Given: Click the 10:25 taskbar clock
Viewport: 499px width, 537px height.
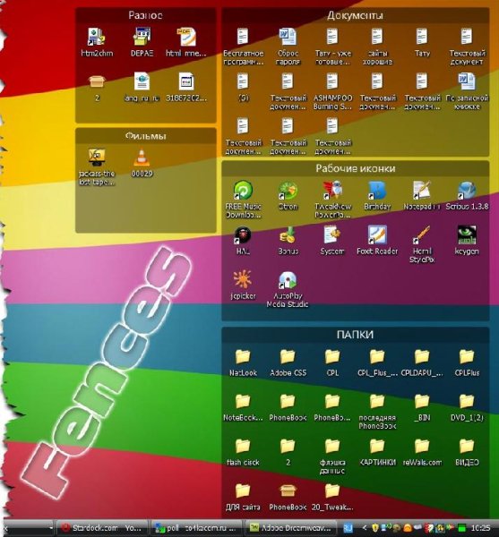Looking at the screenshot, I should tap(480, 528).
